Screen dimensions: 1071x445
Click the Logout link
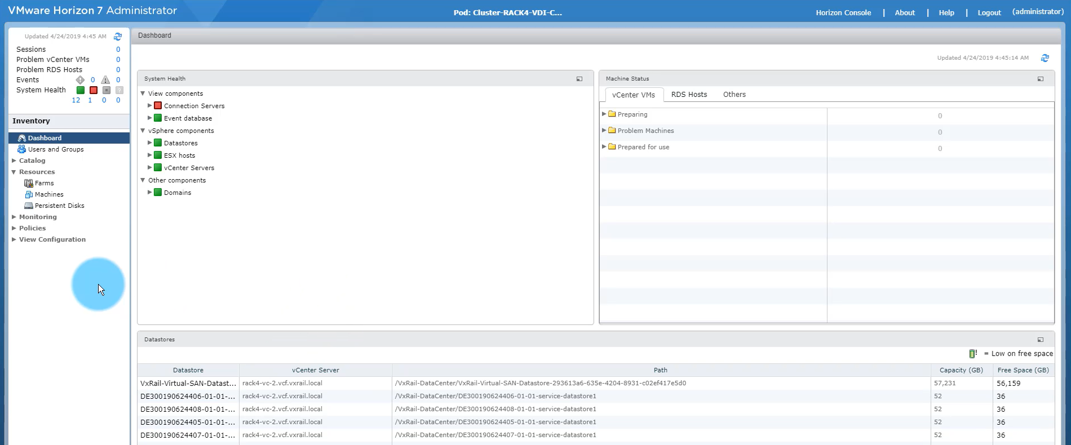(989, 12)
